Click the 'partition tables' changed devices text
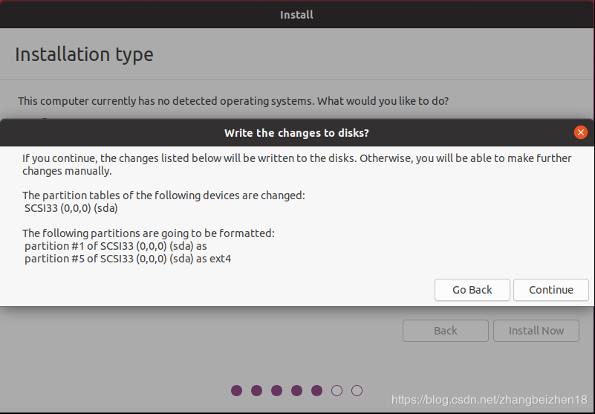This screenshot has width=595, height=414. 163,195
